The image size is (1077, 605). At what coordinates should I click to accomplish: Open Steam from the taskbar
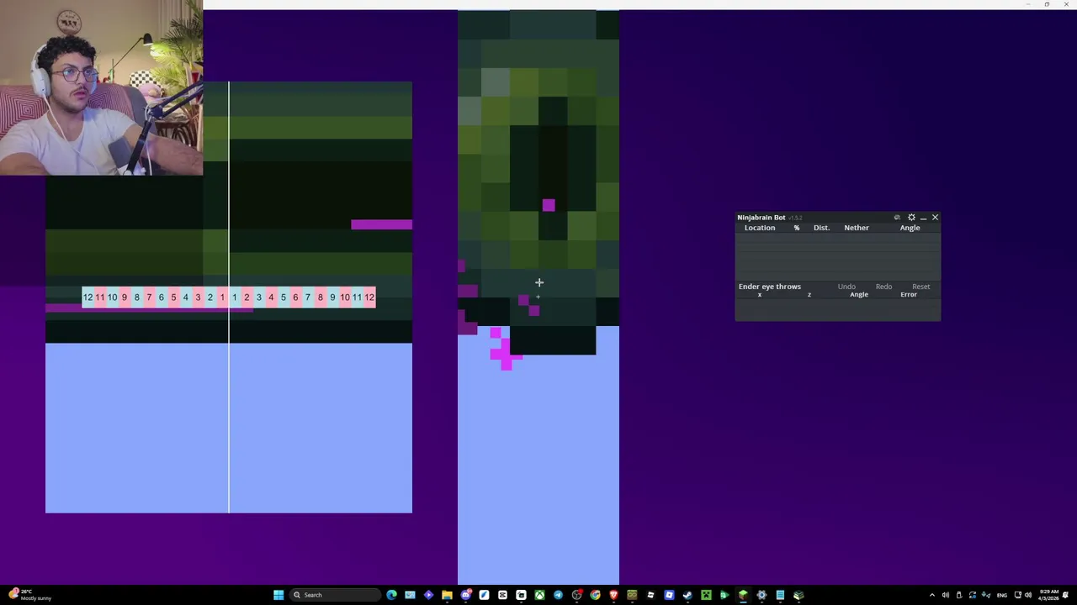[687, 595]
